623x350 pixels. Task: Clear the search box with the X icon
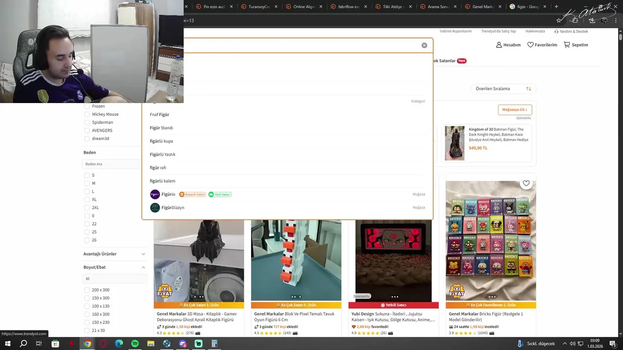point(424,45)
